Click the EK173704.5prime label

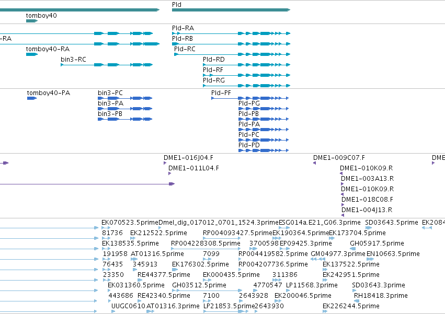click(357, 233)
